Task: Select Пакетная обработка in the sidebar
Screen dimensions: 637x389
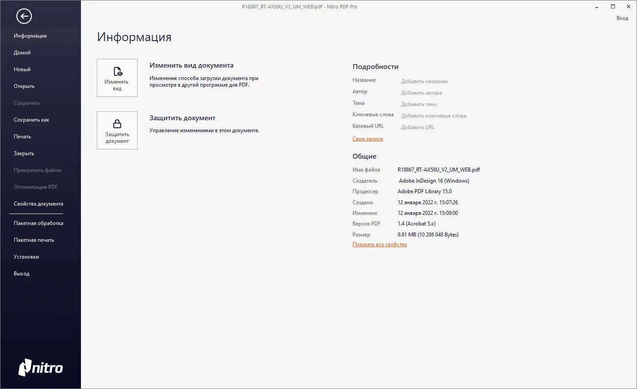Action: 38,223
